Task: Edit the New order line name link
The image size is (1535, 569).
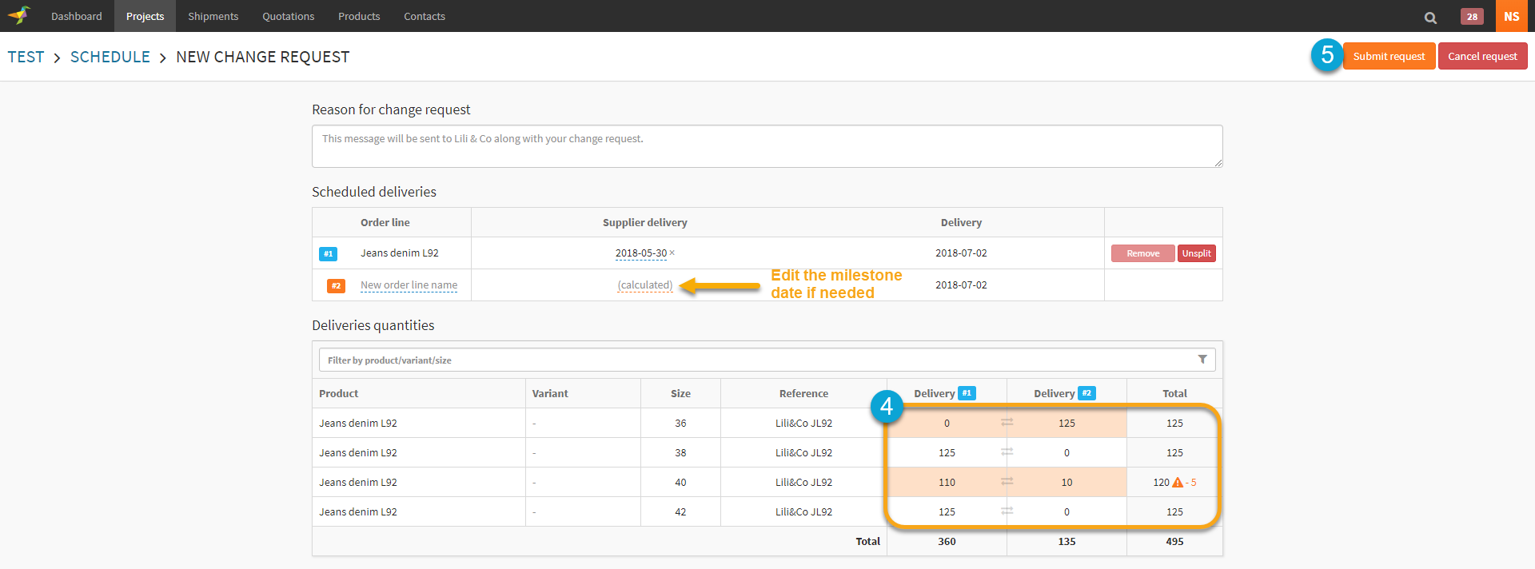Action: [409, 285]
